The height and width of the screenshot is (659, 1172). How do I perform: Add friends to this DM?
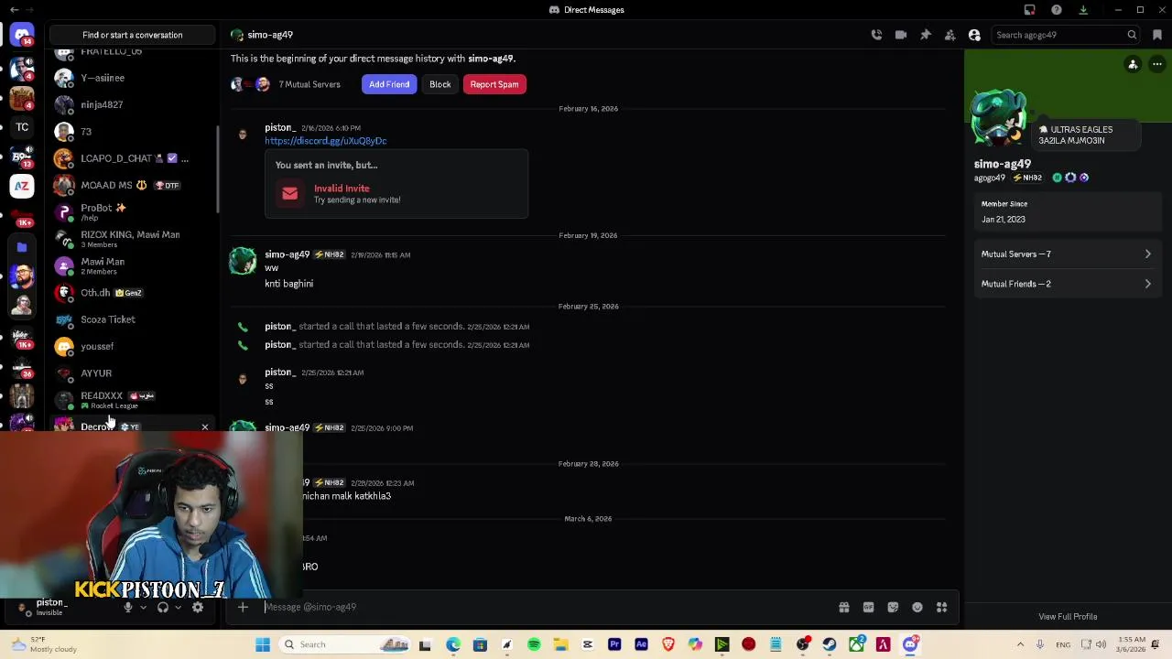tap(950, 35)
